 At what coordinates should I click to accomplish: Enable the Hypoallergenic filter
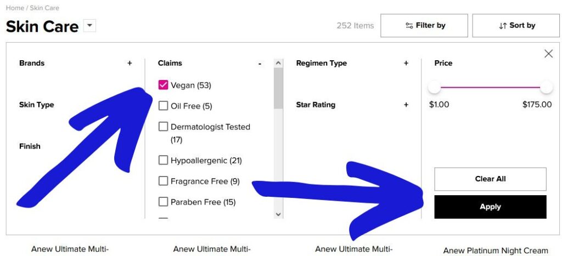tap(163, 160)
